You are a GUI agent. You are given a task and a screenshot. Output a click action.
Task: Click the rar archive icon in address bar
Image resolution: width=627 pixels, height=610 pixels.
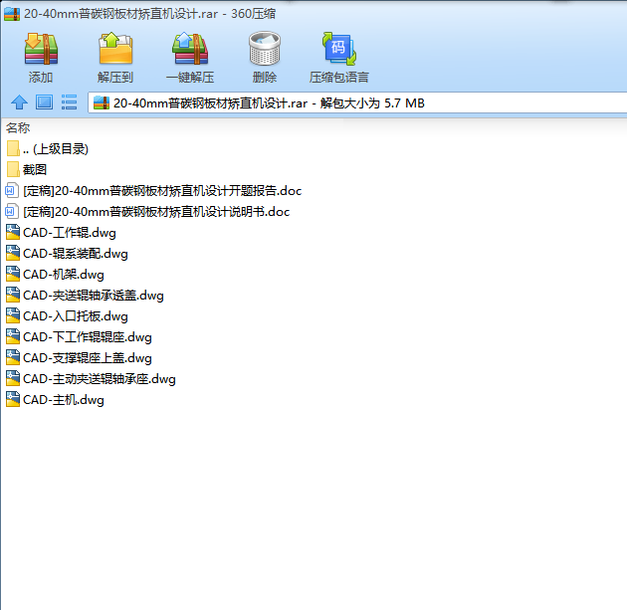tap(102, 103)
